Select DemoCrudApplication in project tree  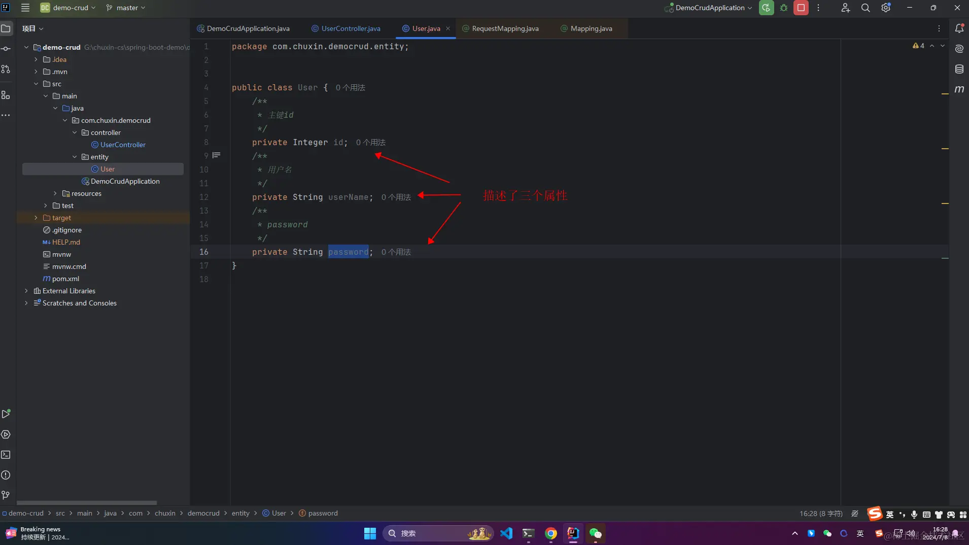[125, 181]
